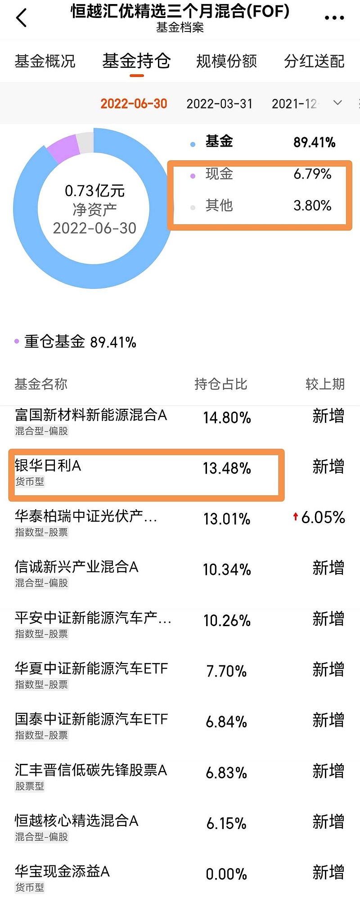Tap the 持仓占比 column header

(221, 384)
